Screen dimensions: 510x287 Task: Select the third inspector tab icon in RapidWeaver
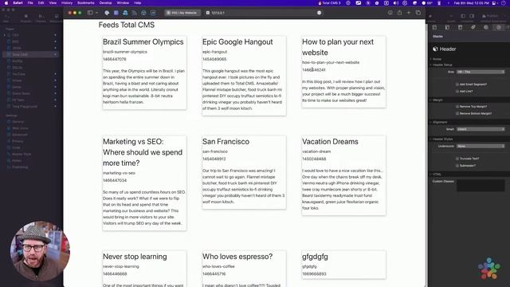coord(460,27)
